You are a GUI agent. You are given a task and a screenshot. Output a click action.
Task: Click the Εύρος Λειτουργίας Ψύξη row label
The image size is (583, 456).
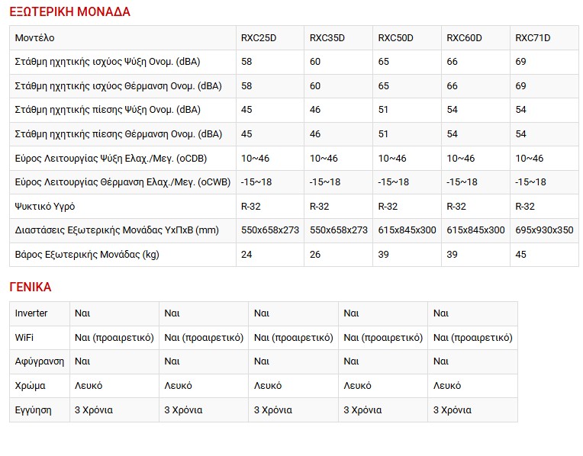click(x=111, y=159)
